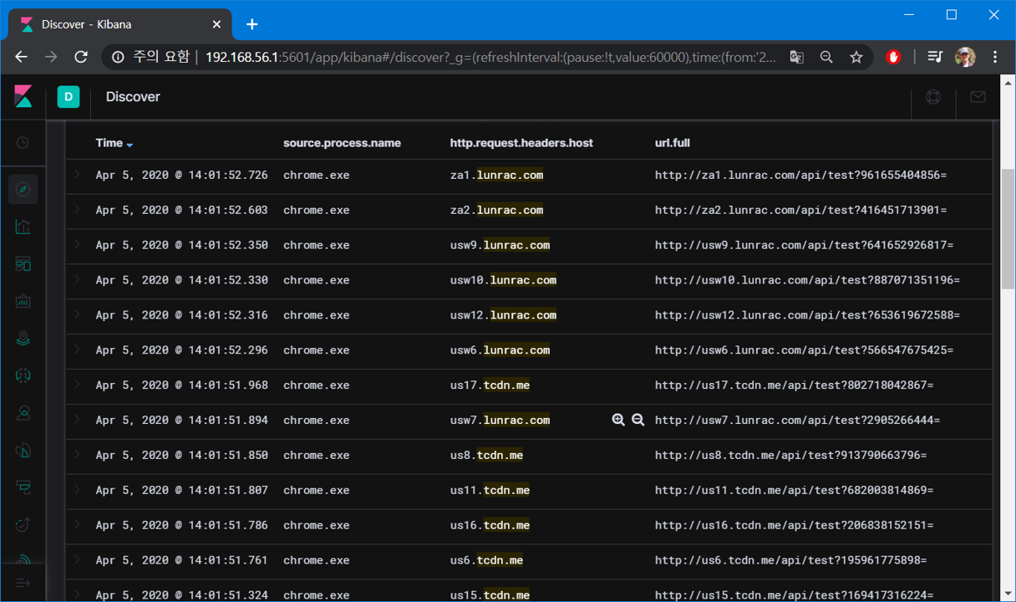1016x602 pixels.
Task: Select host cell usw10.lunrac.com
Action: click(x=503, y=280)
